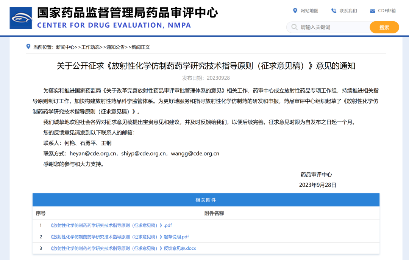Download attachment 2 起草说明.pdf
Image resolution: width=409 pixels, height=260 pixels.
point(119,237)
